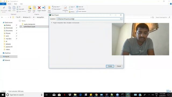Open the practice-AI folder in navigation pane
The image size is (172, 97).
click(x=9, y=47)
